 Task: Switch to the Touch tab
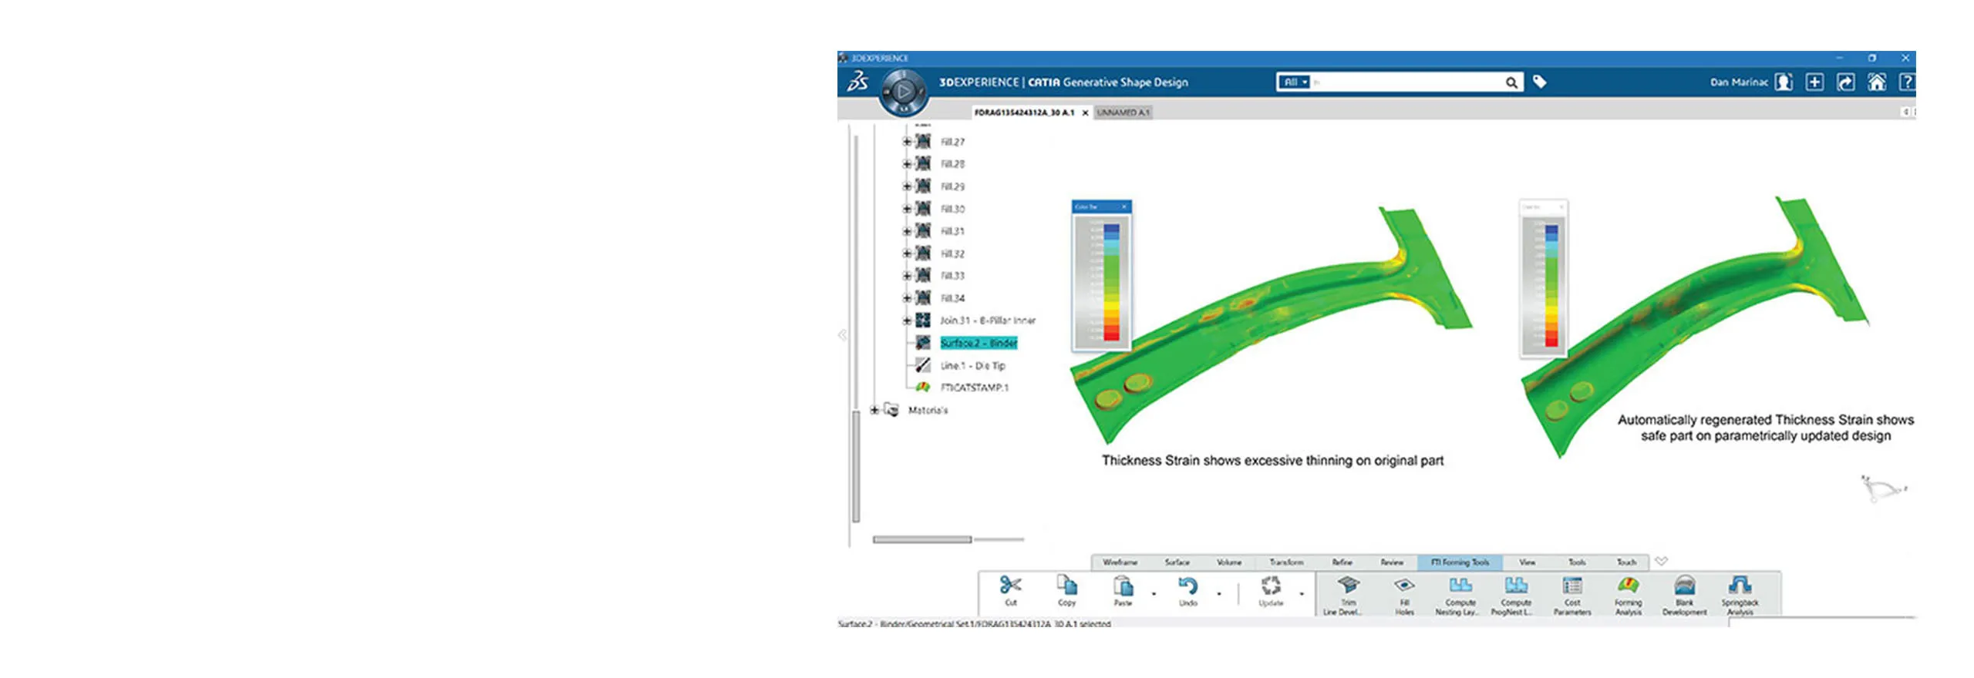[1626, 562]
